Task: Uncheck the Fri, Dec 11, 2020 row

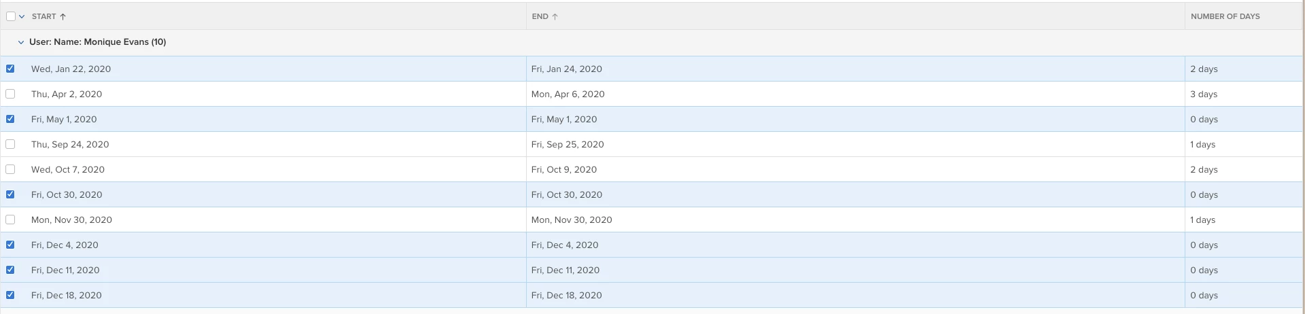Action: 10,270
